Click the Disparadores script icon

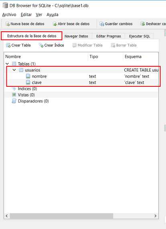[14, 101]
